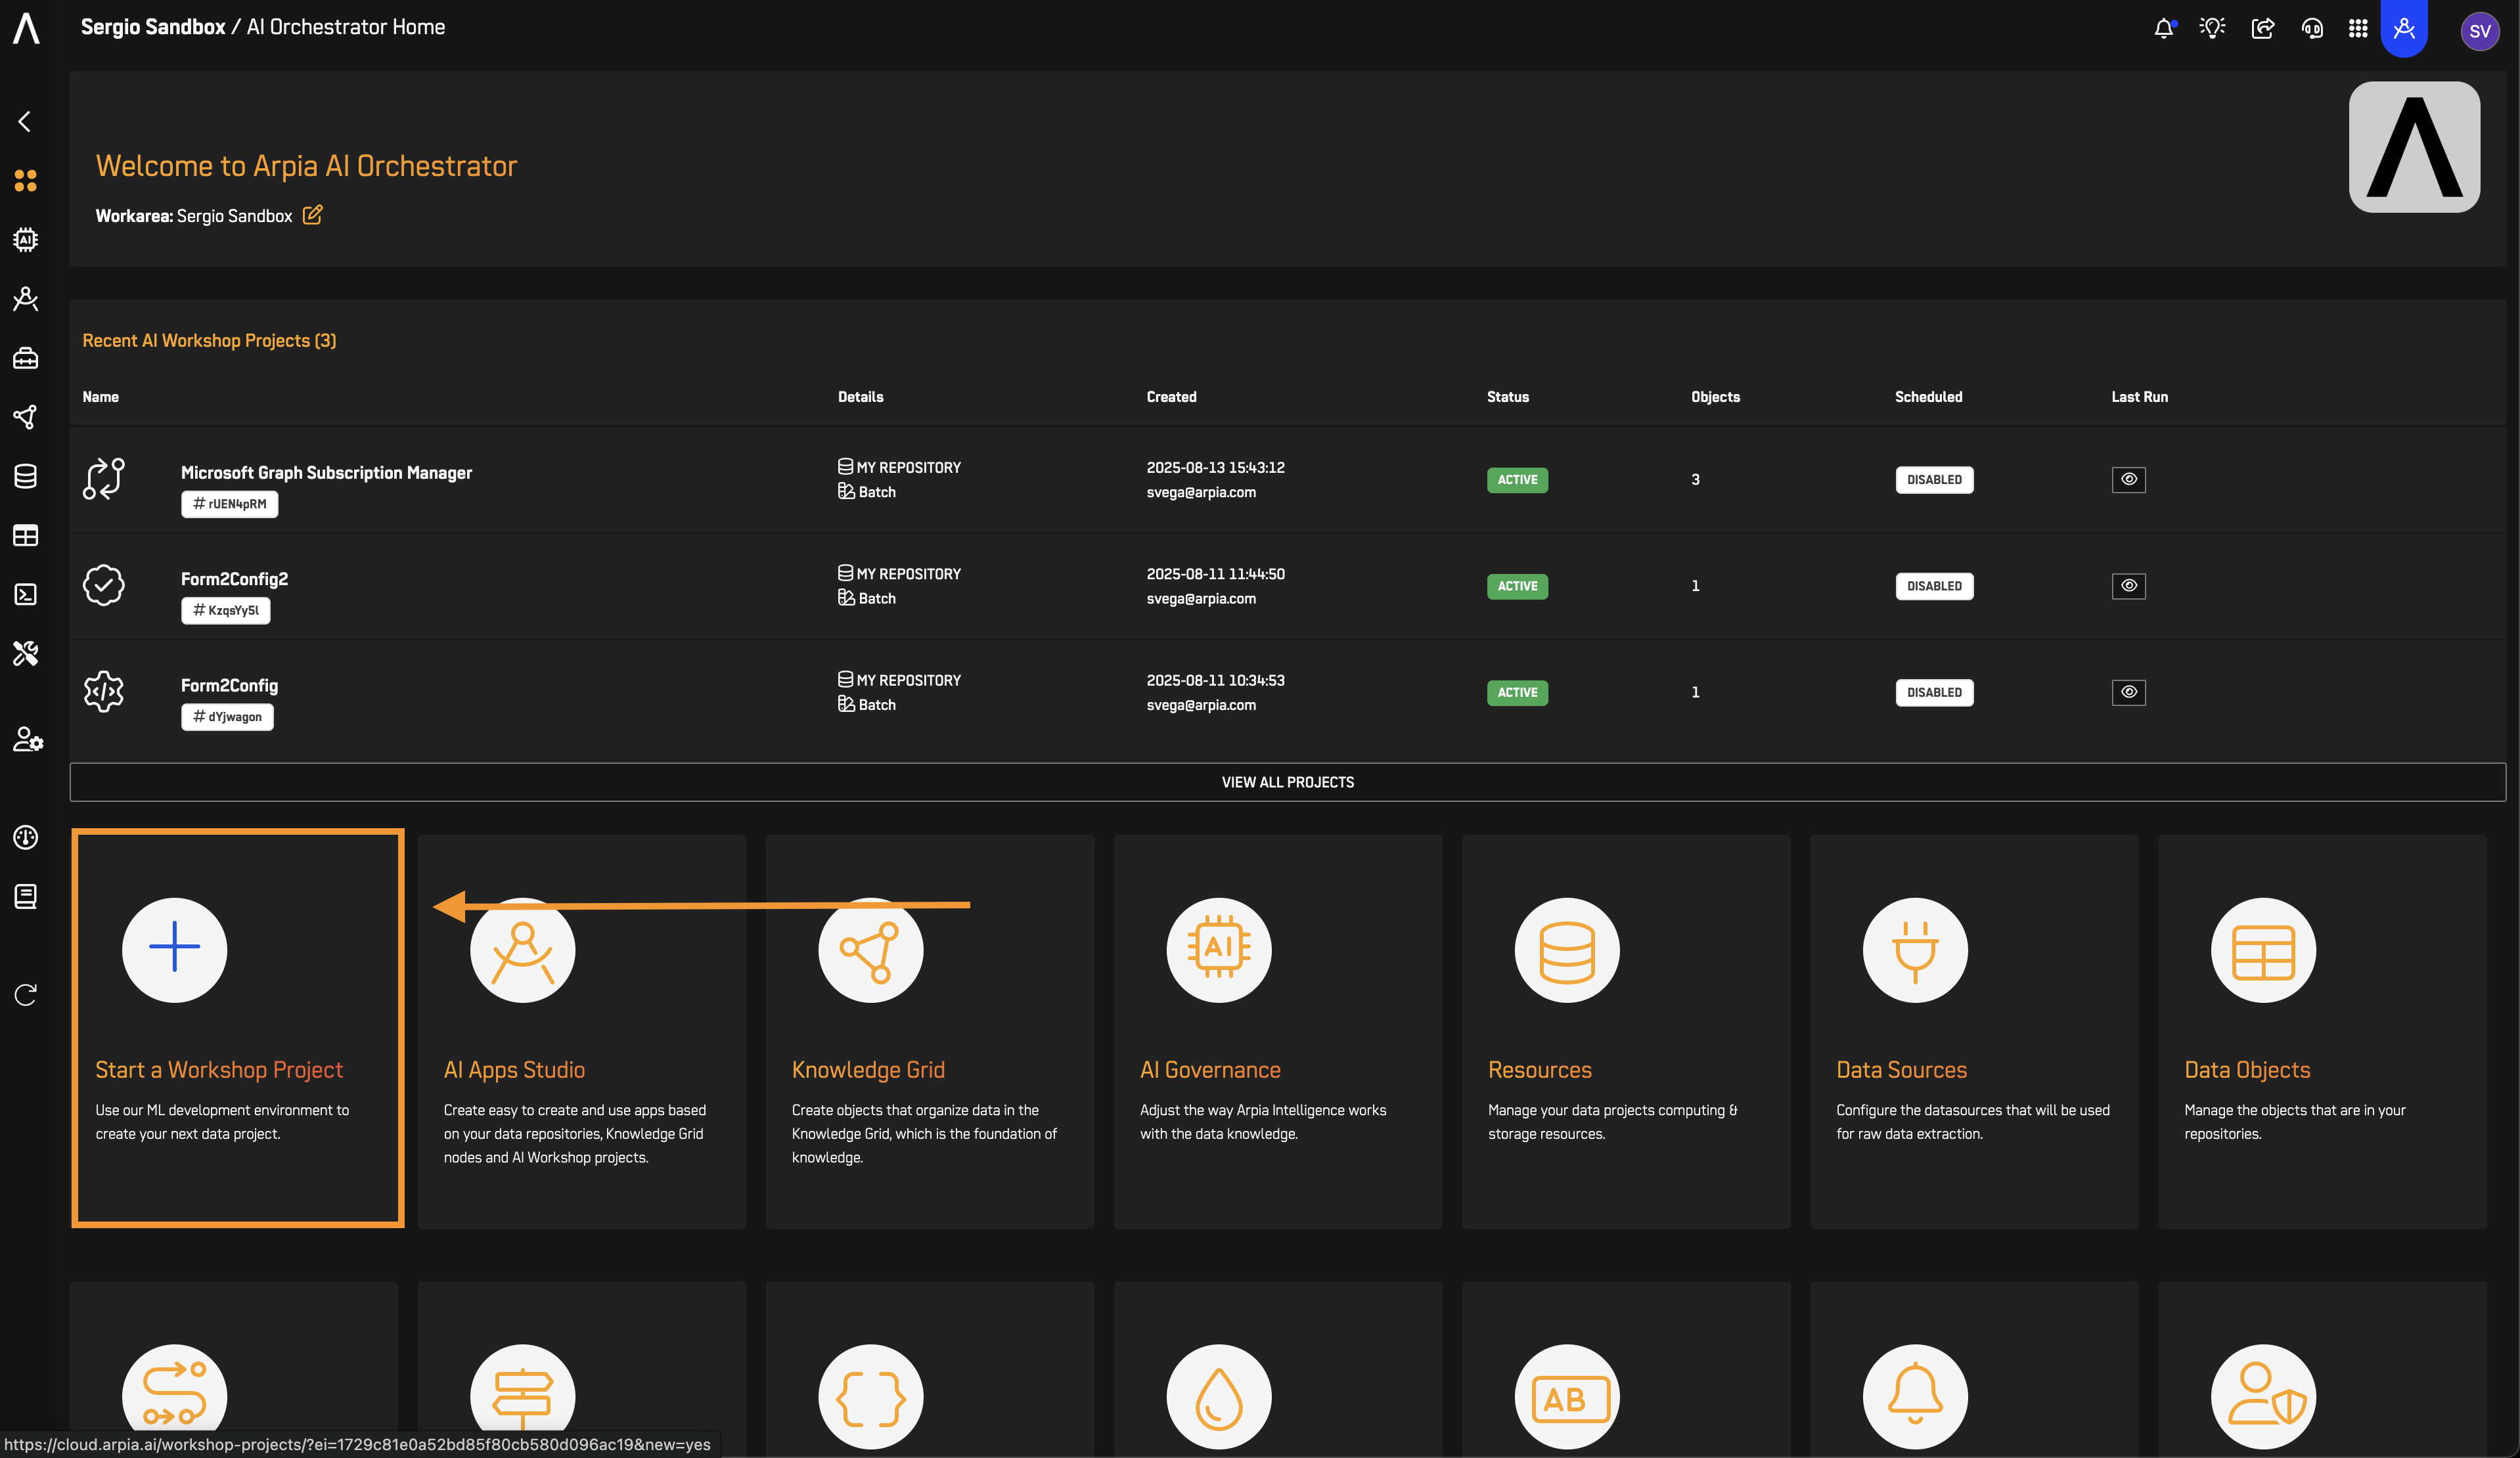
Task: Open the SV user avatar menu
Action: tap(2480, 31)
